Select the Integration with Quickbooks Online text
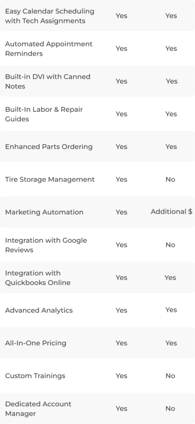 coord(38,278)
